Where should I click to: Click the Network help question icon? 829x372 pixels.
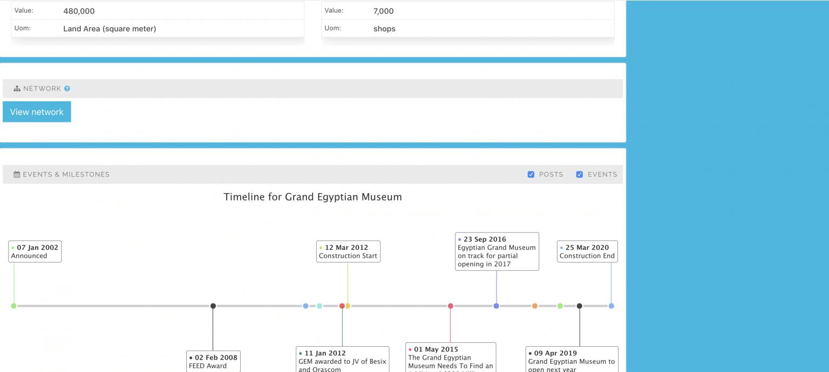[x=67, y=88]
